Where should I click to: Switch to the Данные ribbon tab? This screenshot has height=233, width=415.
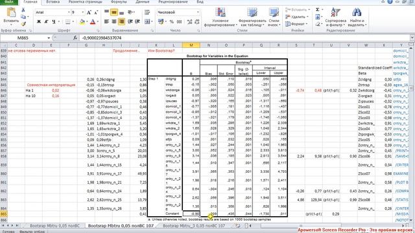pos(143,2)
